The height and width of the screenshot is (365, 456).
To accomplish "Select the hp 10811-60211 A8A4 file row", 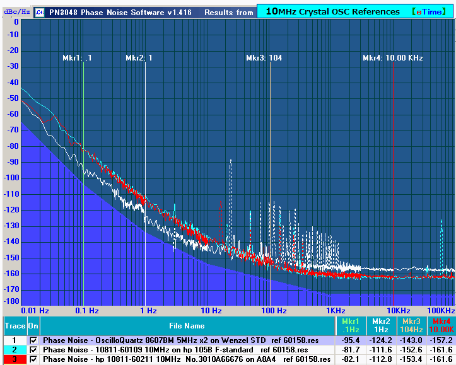I will point(187,359).
